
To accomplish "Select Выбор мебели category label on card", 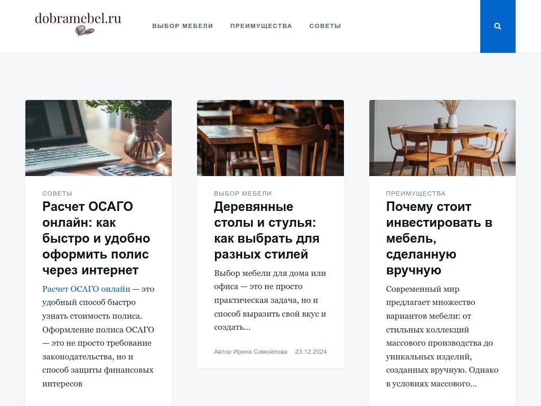I will pyautogui.click(x=242, y=193).
